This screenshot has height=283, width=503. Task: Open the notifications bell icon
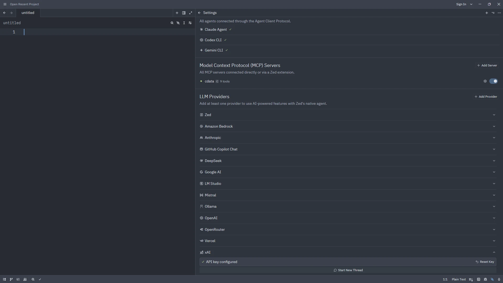tap(499, 279)
